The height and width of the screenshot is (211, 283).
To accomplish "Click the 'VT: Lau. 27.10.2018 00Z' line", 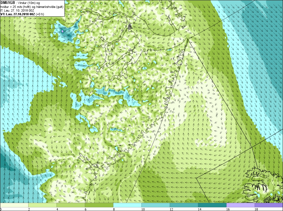I will 18,14.
